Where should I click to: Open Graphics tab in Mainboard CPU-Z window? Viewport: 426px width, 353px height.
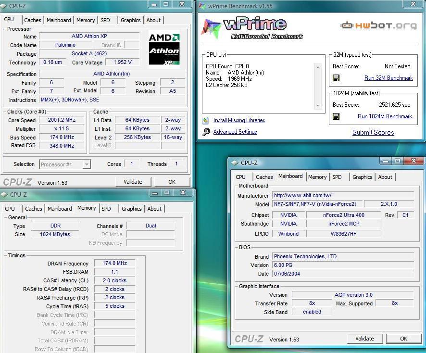pyautogui.click(x=363, y=177)
